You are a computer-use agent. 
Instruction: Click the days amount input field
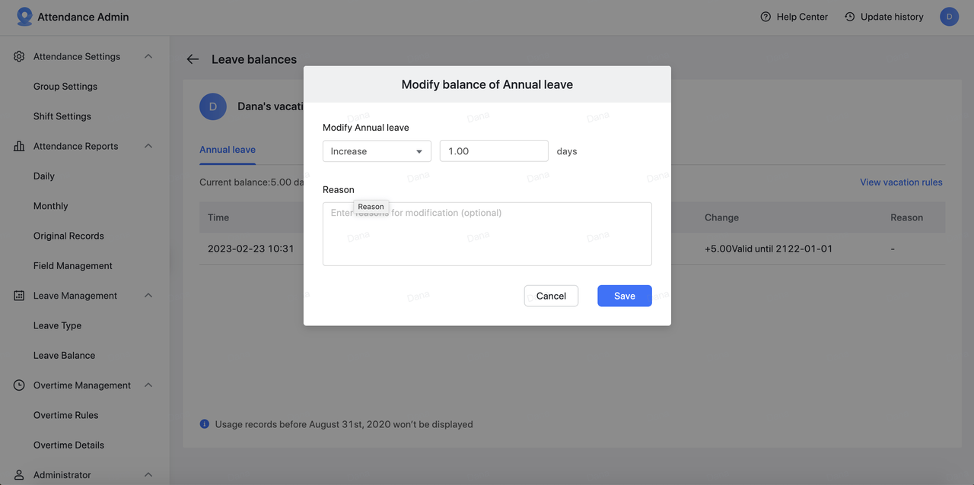(494, 151)
